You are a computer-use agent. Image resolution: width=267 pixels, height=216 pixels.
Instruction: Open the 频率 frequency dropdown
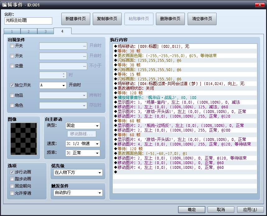pyautogui.click(x=82, y=153)
